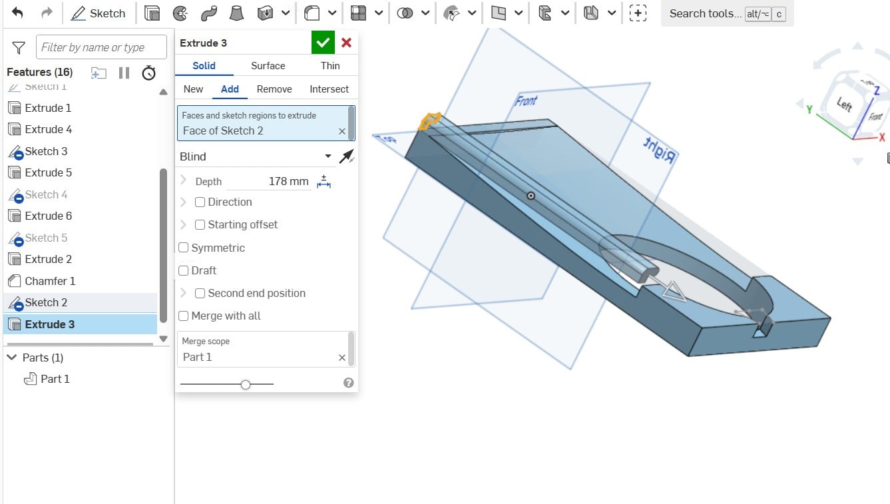Select the Revolve tool
Screen dimensions: 890x504
pyautogui.click(x=178, y=13)
